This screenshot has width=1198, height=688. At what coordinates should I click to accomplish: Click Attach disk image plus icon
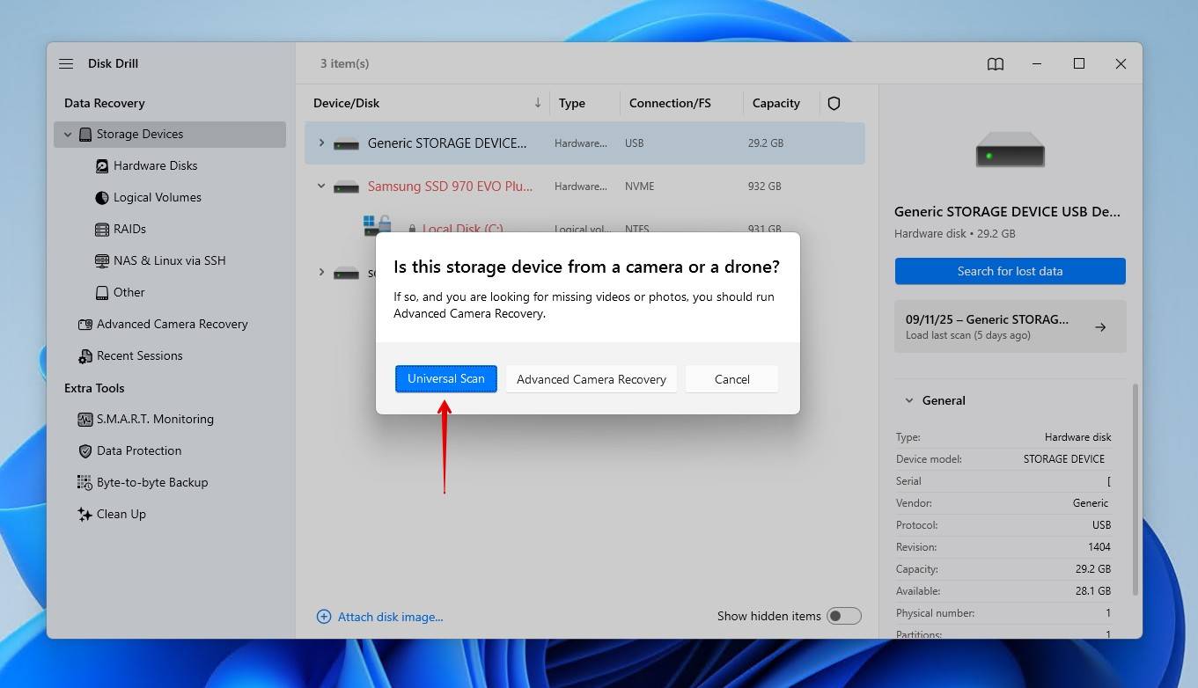click(324, 617)
